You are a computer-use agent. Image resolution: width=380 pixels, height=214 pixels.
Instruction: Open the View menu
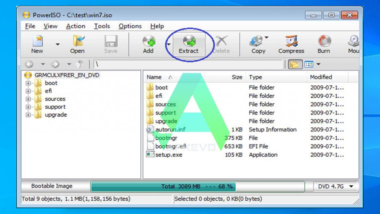(x=50, y=26)
